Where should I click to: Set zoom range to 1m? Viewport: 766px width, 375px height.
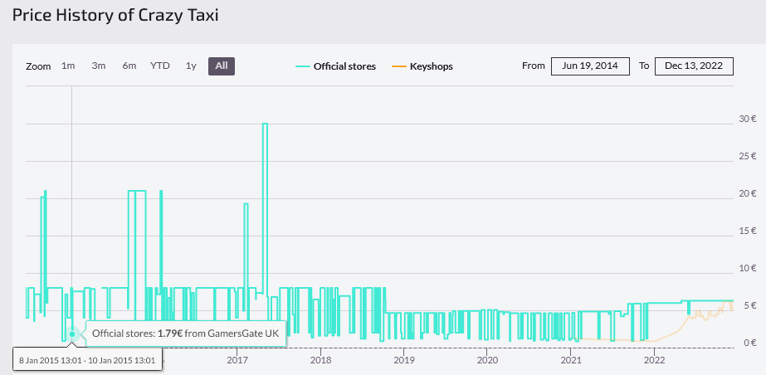pyautogui.click(x=68, y=66)
